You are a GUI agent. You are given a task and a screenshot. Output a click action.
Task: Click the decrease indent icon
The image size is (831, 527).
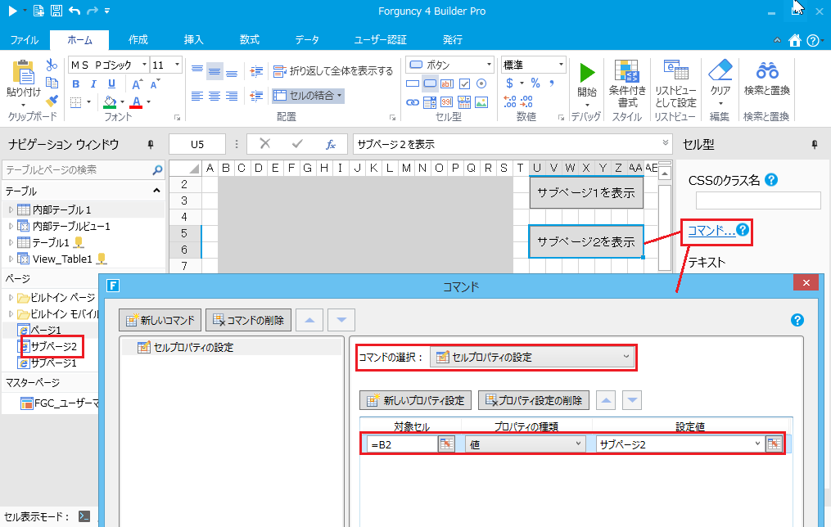[256, 96]
